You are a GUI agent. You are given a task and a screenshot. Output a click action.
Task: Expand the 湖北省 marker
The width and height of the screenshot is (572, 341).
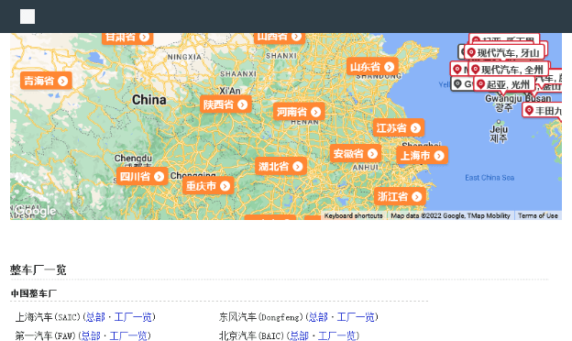click(280, 167)
